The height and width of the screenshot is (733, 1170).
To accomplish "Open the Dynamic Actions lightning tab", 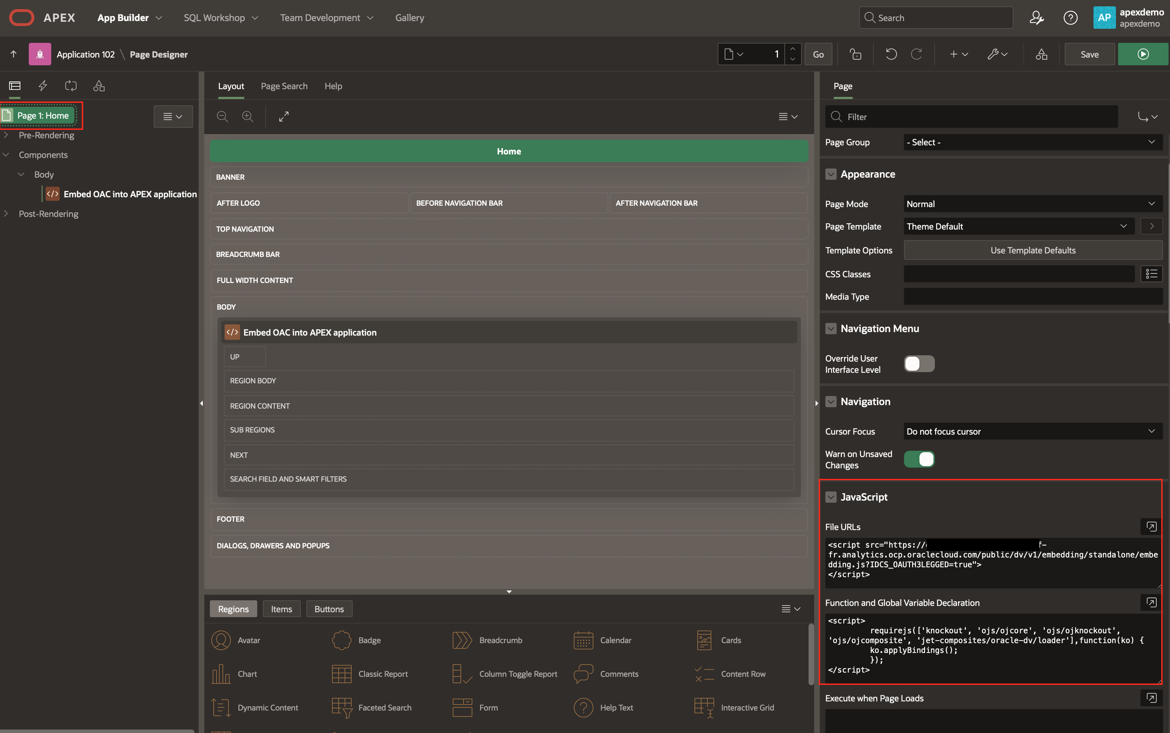I will [42, 86].
